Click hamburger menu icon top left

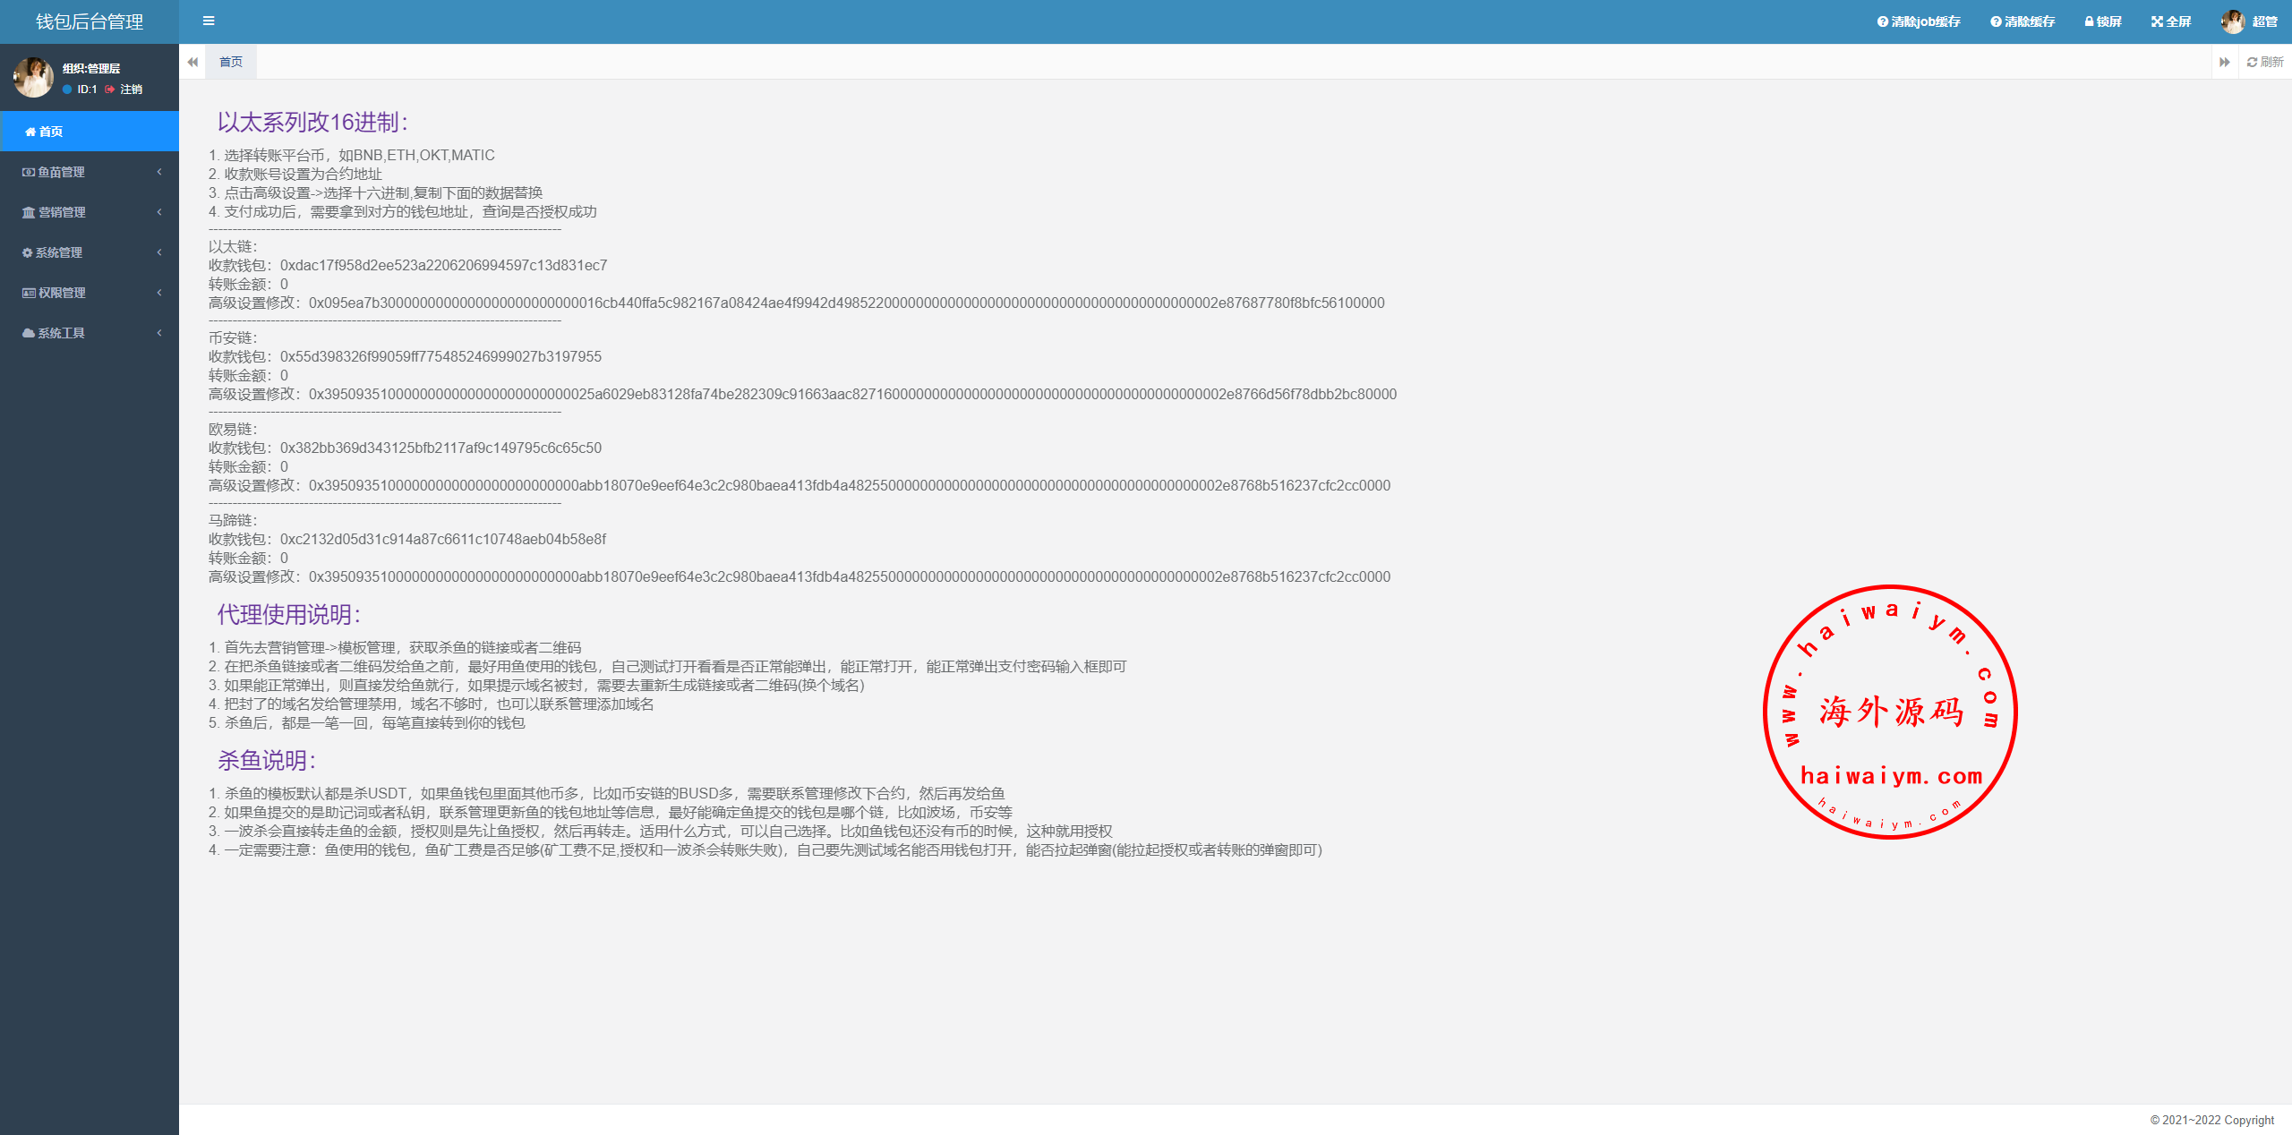[209, 21]
